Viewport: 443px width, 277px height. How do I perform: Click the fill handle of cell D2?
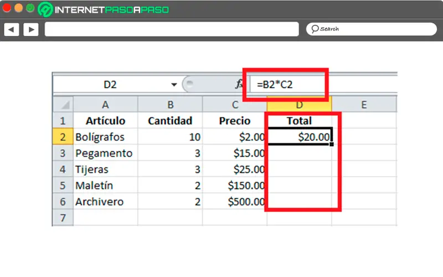[332, 145]
